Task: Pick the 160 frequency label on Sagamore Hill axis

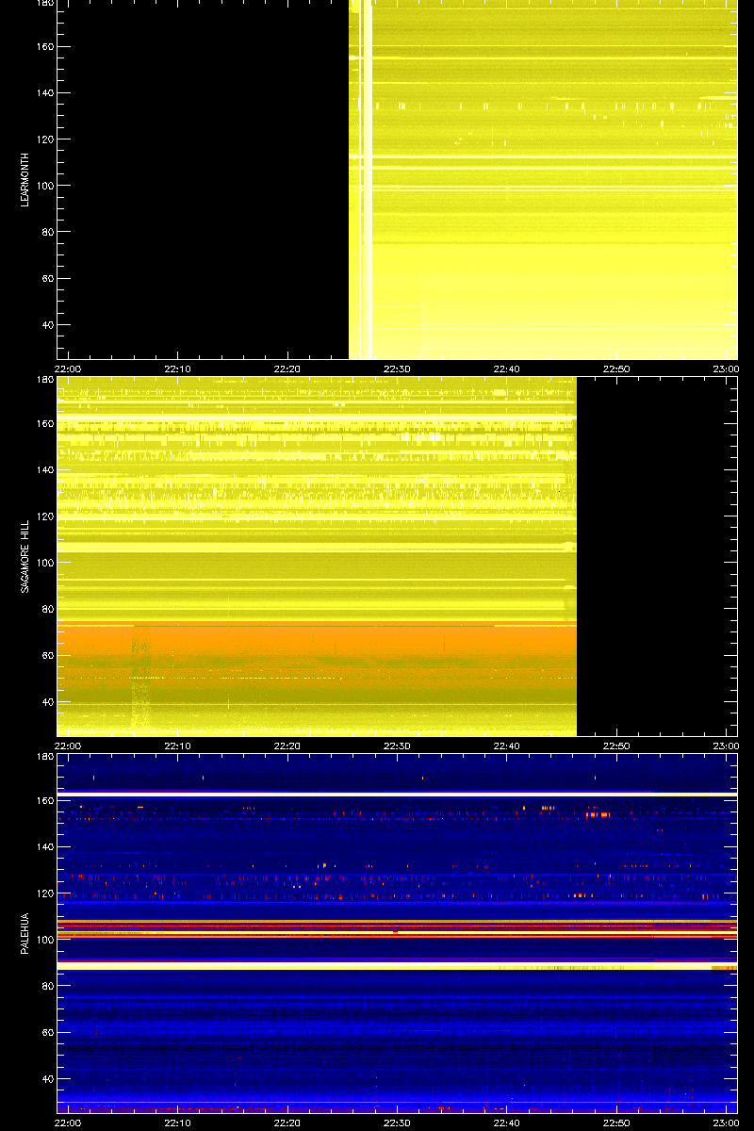Action: point(44,423)
